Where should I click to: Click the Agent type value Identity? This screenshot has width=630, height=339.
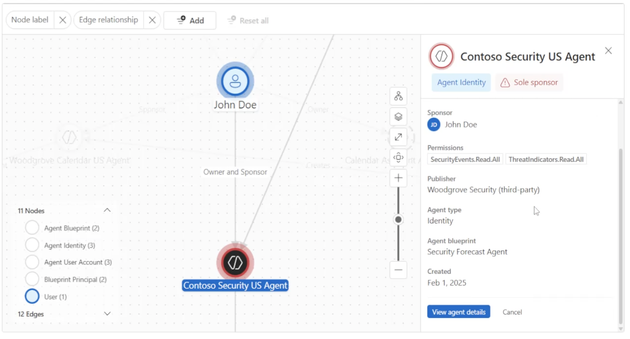(440, 221)
